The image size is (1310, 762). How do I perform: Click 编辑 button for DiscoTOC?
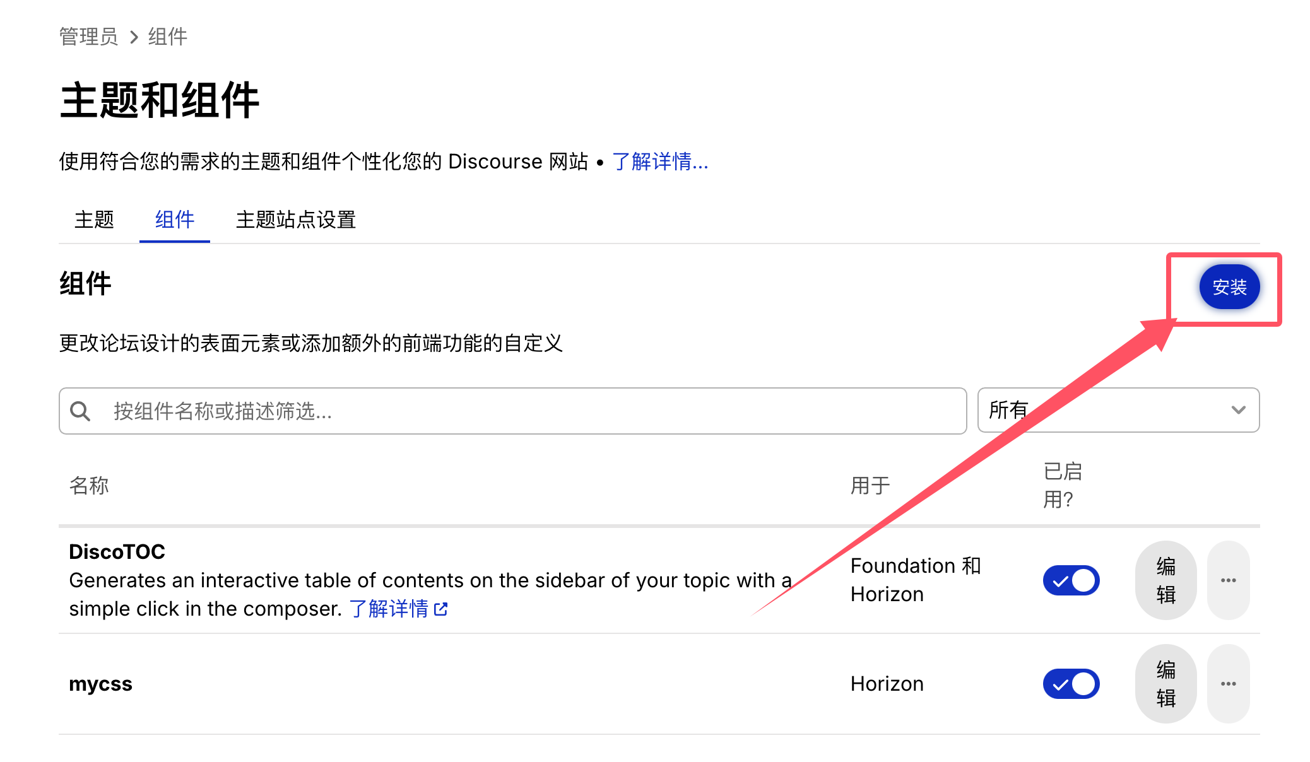click(1165, 580)
